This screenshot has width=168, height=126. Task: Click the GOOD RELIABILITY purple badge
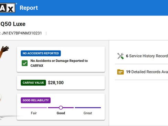click(x=35, y=100)
